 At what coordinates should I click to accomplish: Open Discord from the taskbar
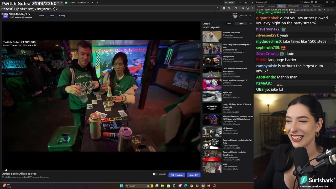(180, 186)
